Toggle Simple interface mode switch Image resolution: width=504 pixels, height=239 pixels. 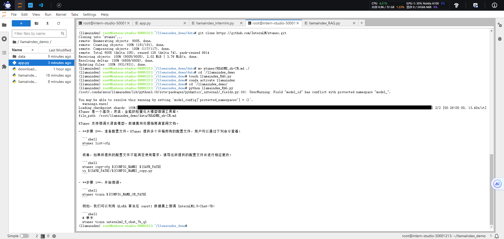[24, 236]
